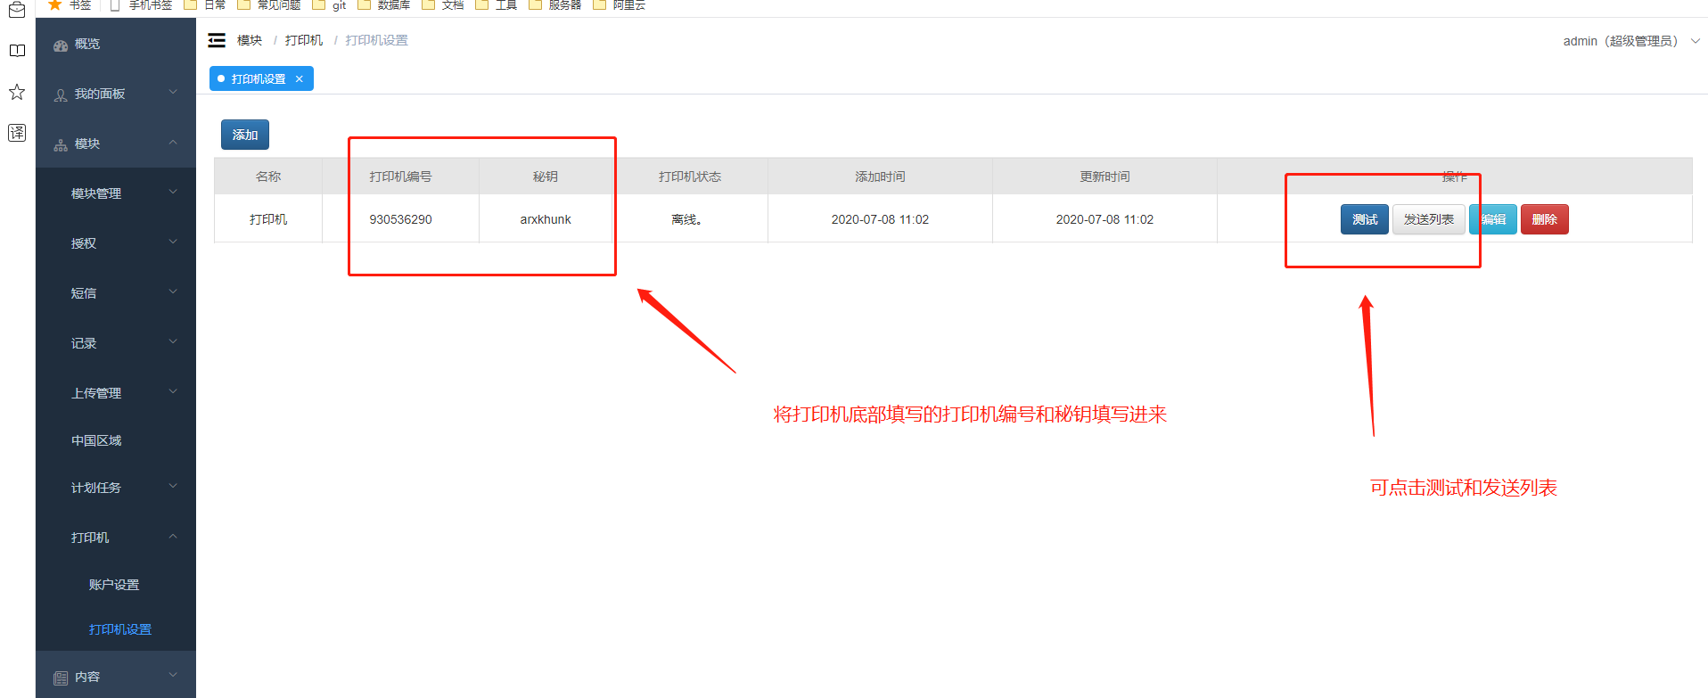Open the 服务器 bookmark folder
This screenshot has width=1708, height=698.
click(555, 5)
